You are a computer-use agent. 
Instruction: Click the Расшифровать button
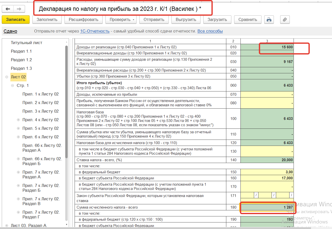[83, 19]
